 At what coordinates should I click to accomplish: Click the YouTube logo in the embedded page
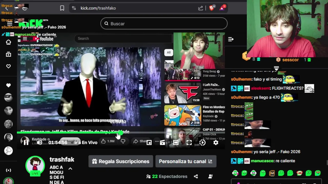coord(43,39)
